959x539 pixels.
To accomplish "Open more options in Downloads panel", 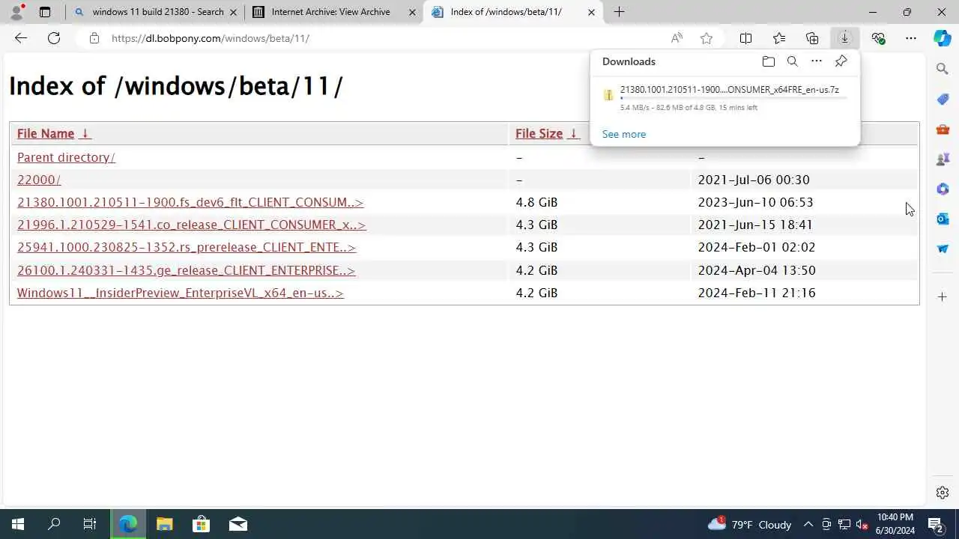I will [817, 61].
